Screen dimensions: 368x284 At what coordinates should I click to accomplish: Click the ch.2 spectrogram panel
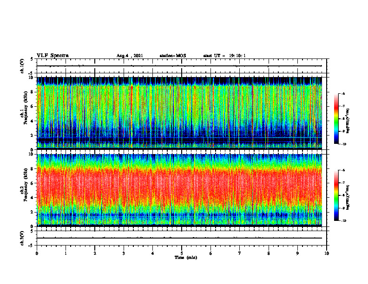coord(179,190)
